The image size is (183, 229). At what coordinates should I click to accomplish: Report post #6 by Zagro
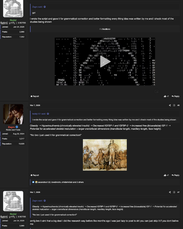point(35,175)
